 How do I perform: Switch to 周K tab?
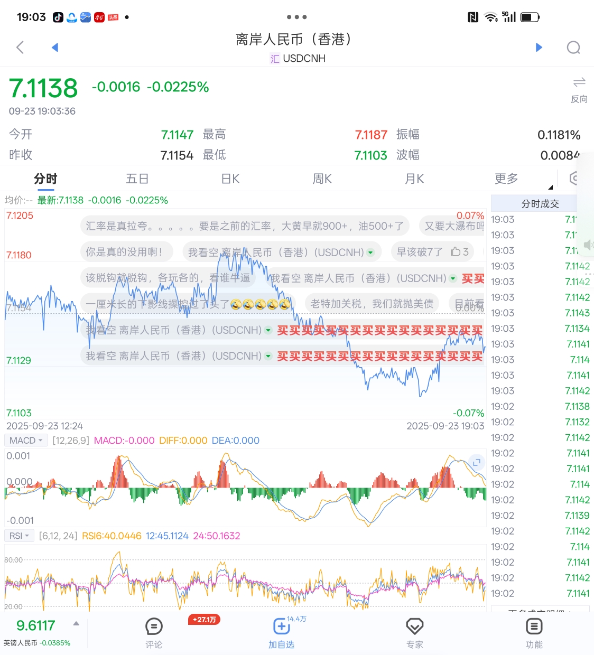coord(322,179)
